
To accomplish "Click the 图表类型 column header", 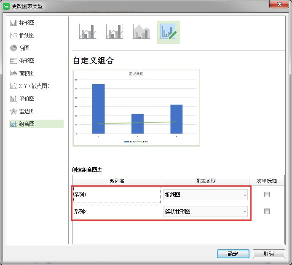I will [x=205, y=181].
